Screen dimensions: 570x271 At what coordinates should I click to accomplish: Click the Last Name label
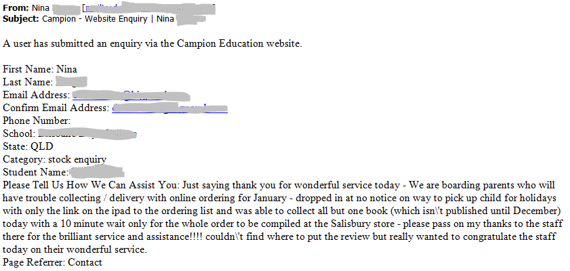pyautogui.click(x=28, y=83)
